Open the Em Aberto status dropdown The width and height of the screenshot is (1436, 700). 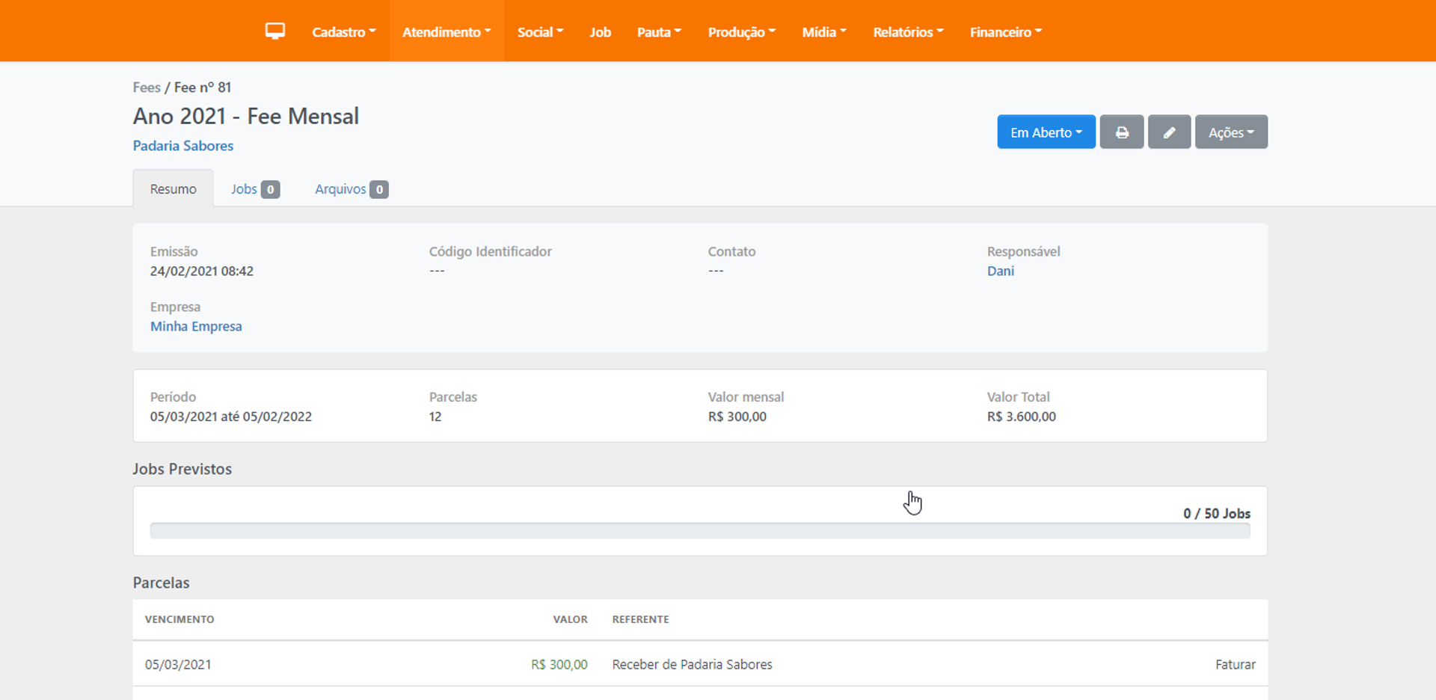click(1046, 132)
